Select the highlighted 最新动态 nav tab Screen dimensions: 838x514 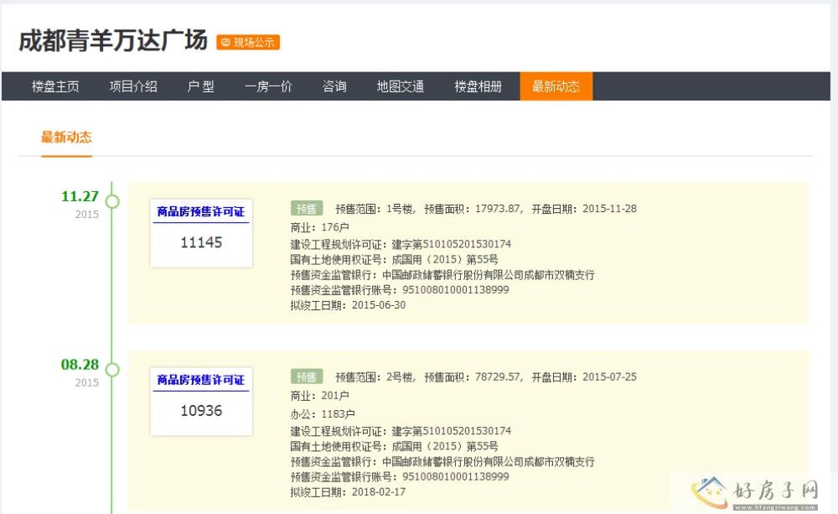556,86
